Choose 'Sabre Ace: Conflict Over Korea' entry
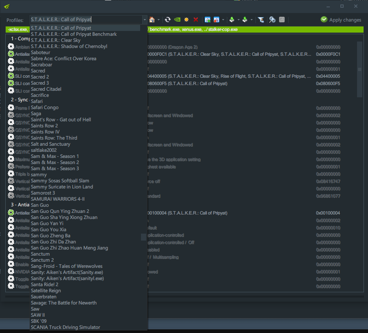The height and width of the screenshot is (333, 368). pyautogui.click(x=64, y=59)
